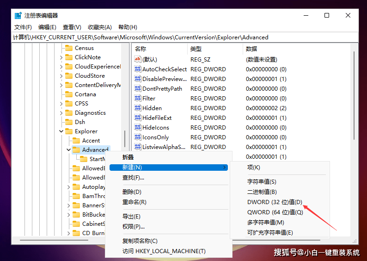Expand the CPSS tree node
367x261 pixels.
[61, 104]
